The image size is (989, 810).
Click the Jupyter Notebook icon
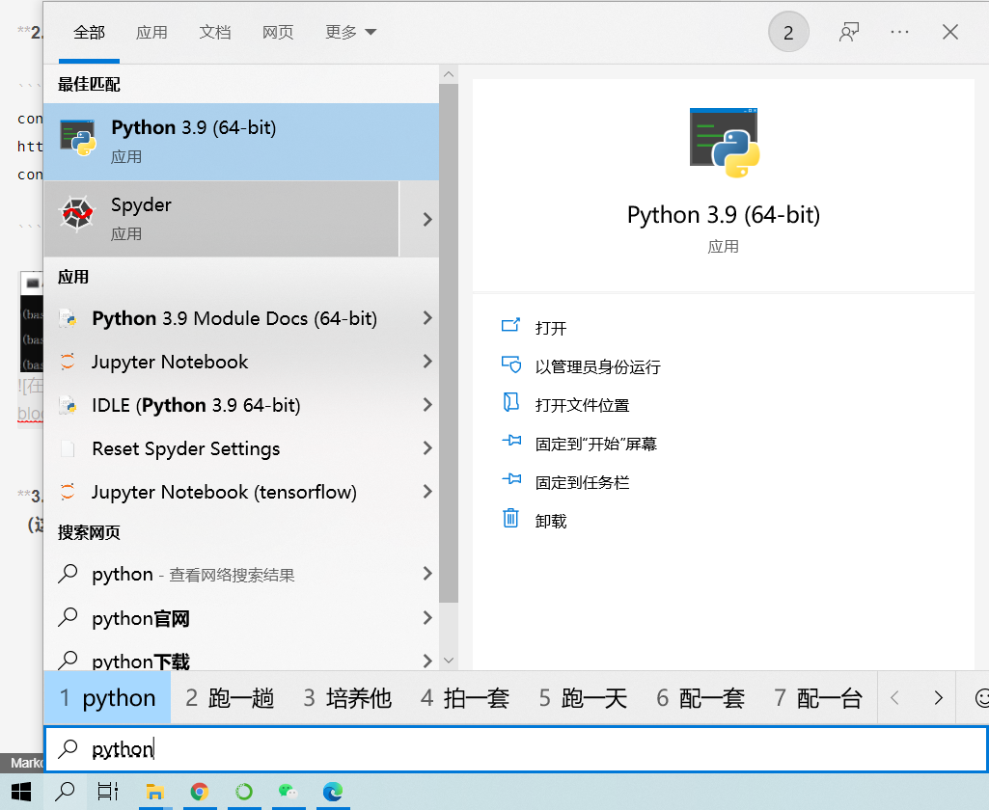[68, 362]
